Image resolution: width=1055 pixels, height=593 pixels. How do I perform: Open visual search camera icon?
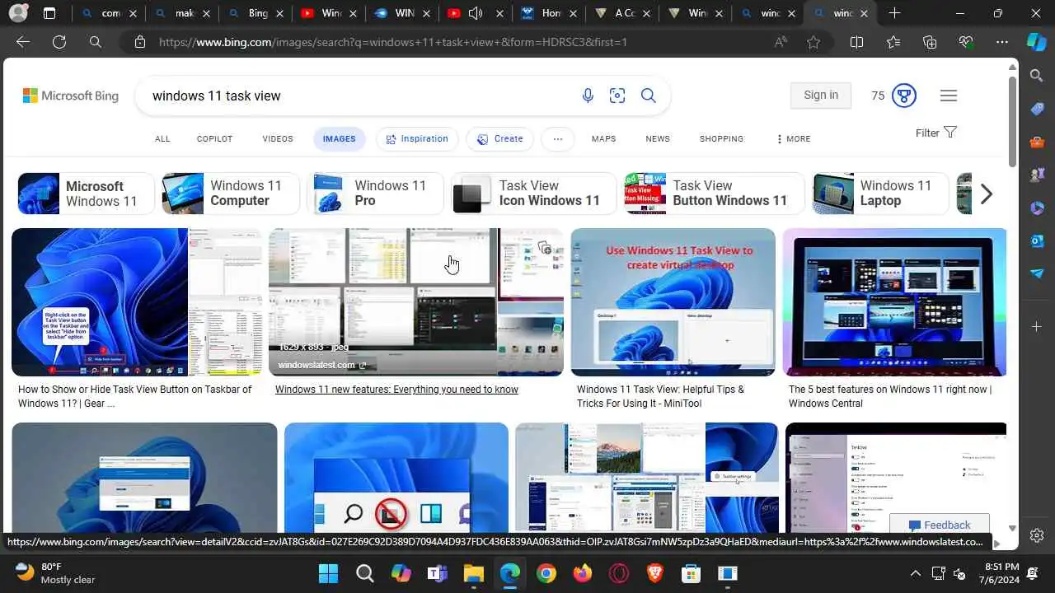[x=617, y=96]
